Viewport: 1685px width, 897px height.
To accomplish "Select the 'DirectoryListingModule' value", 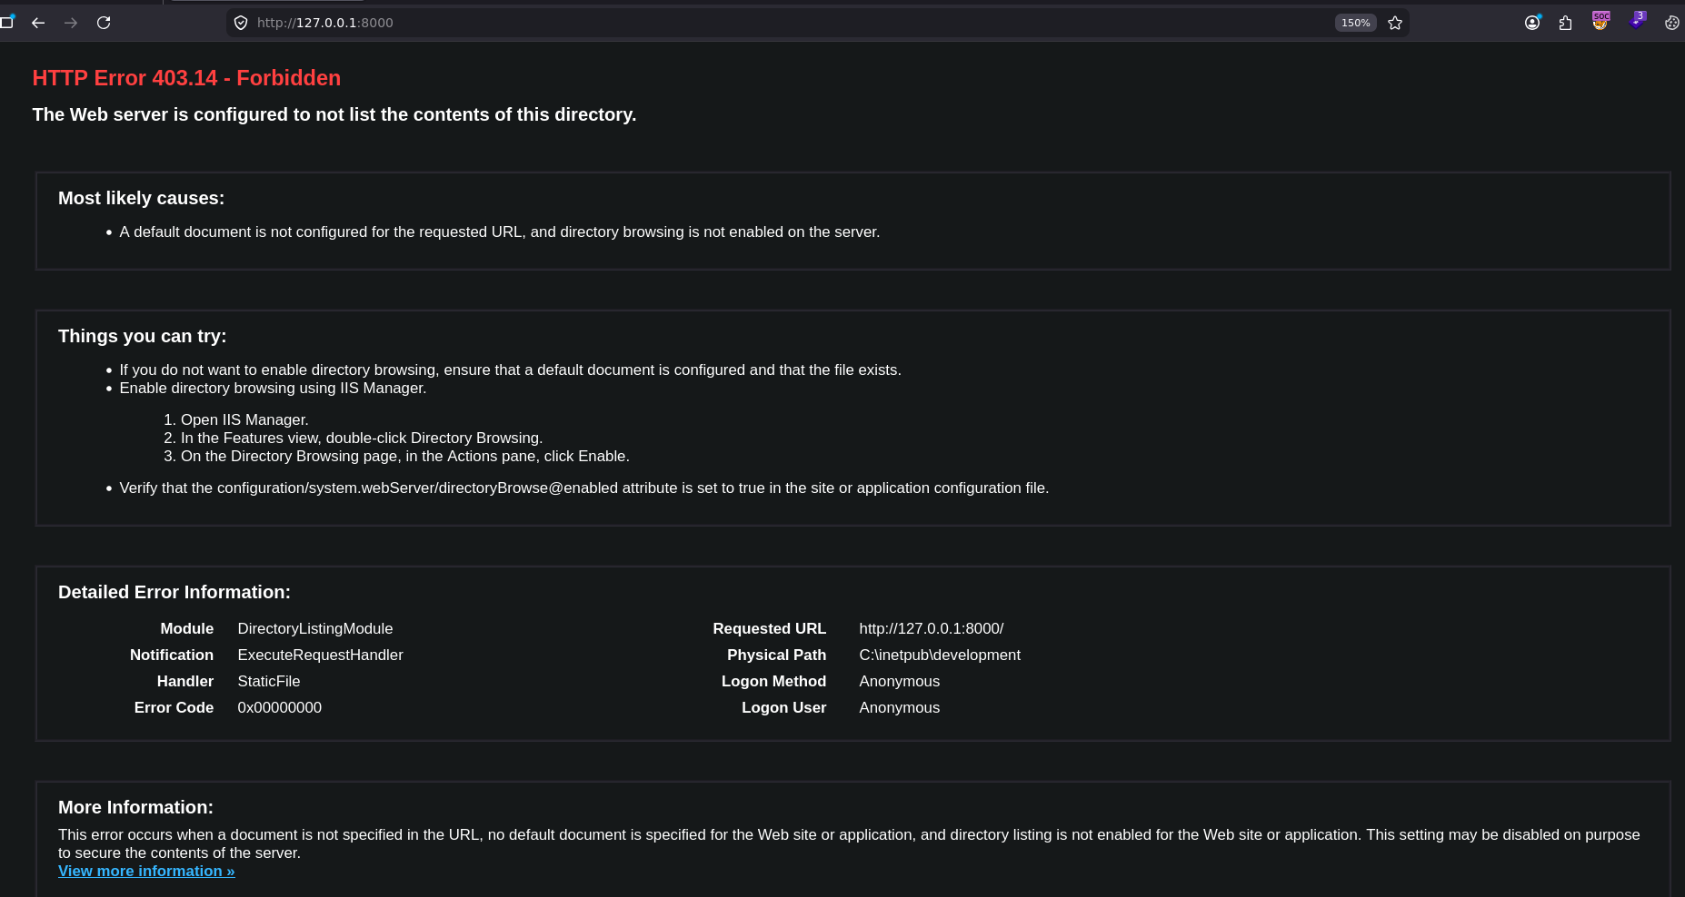I will point(315,628).
